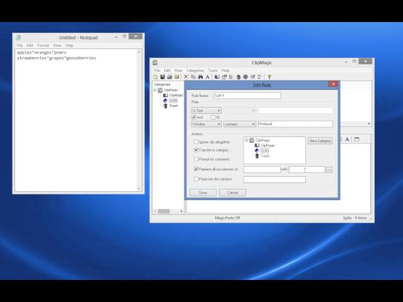This screenshot has height=302, width=403.
Task: Select the Splits category in the Categories tree
Action: (x=173, y=101)
